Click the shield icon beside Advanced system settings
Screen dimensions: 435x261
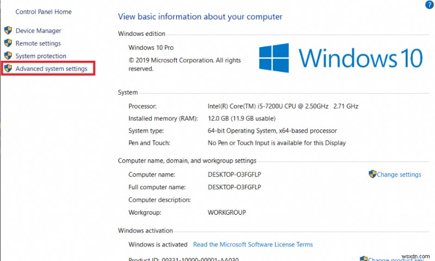(x=8, y=69)
